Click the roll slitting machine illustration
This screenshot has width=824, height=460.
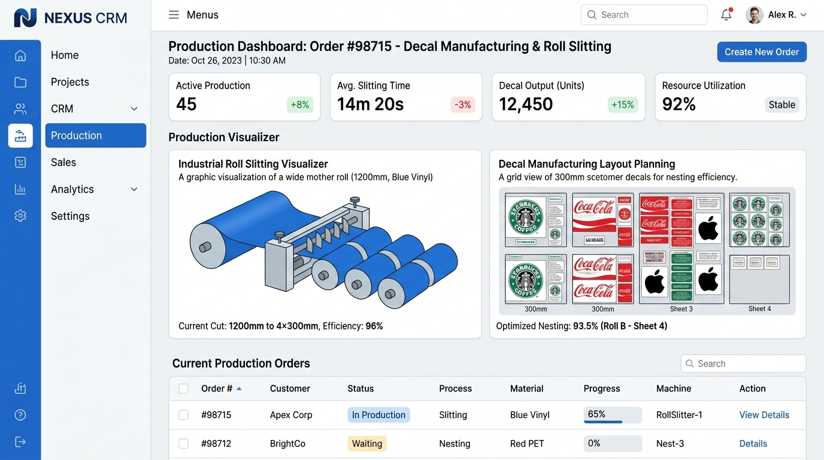click(324, 250)
